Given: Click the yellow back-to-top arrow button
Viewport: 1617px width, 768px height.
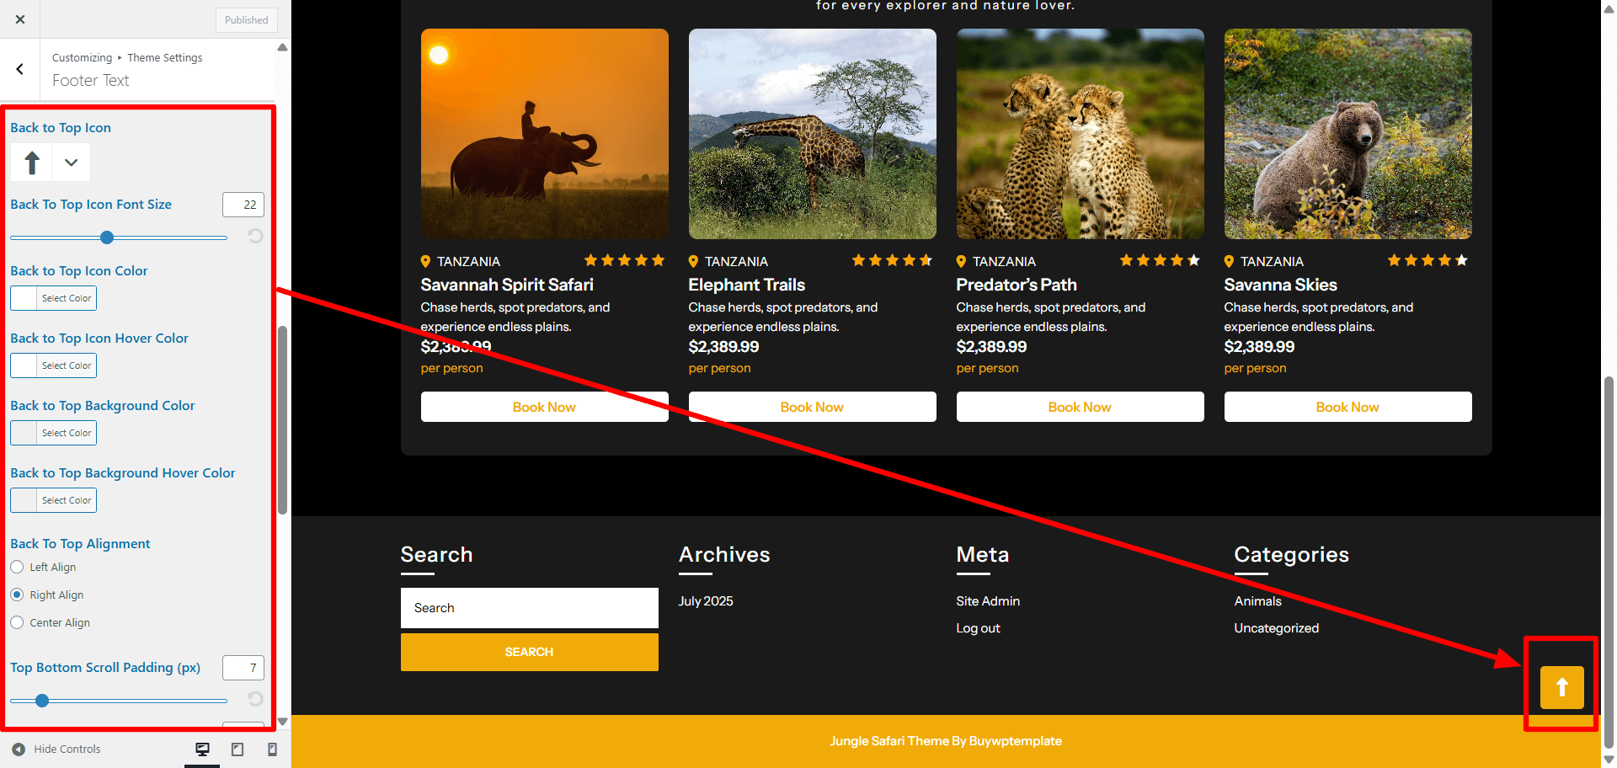Looking at the screenshot, I should [1562, 688].
